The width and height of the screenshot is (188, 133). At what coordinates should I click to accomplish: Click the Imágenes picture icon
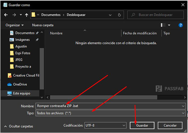[12, 40]
